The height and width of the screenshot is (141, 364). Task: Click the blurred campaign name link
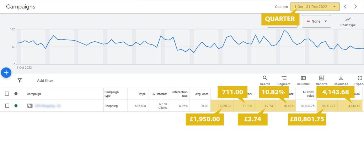(x=47, y=106)
